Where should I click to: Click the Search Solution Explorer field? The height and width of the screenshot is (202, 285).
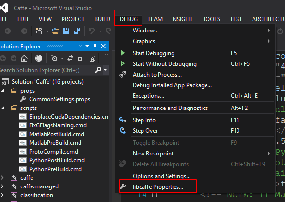(47, 70)
